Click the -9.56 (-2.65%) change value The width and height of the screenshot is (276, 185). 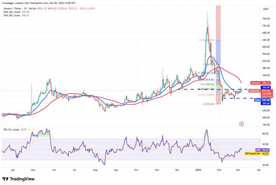(87, 8)
